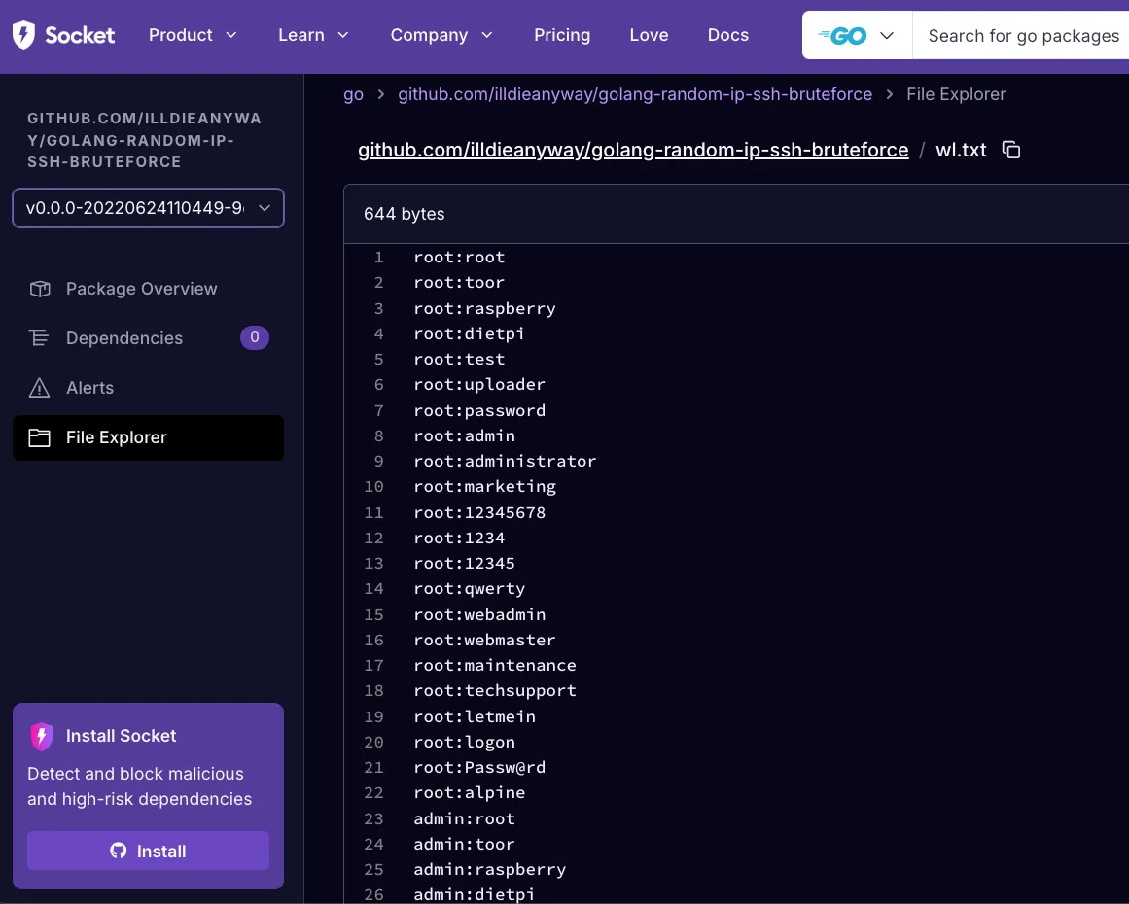Expand the Product menu chevron
The width and height of the screenshot is (1129, 904).
[231, 35]
